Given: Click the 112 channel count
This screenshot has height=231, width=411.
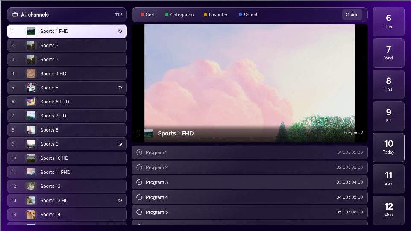Looking at the screenshot, I should 118,15.
